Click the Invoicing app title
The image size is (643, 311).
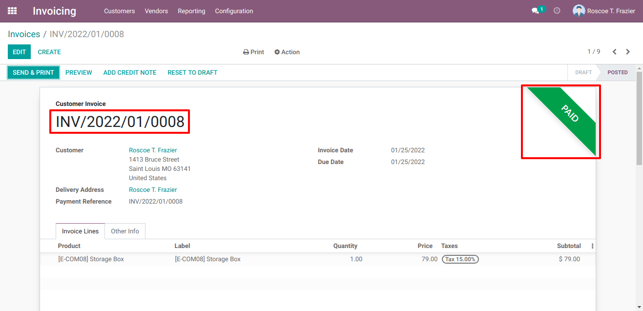point(55,11)
